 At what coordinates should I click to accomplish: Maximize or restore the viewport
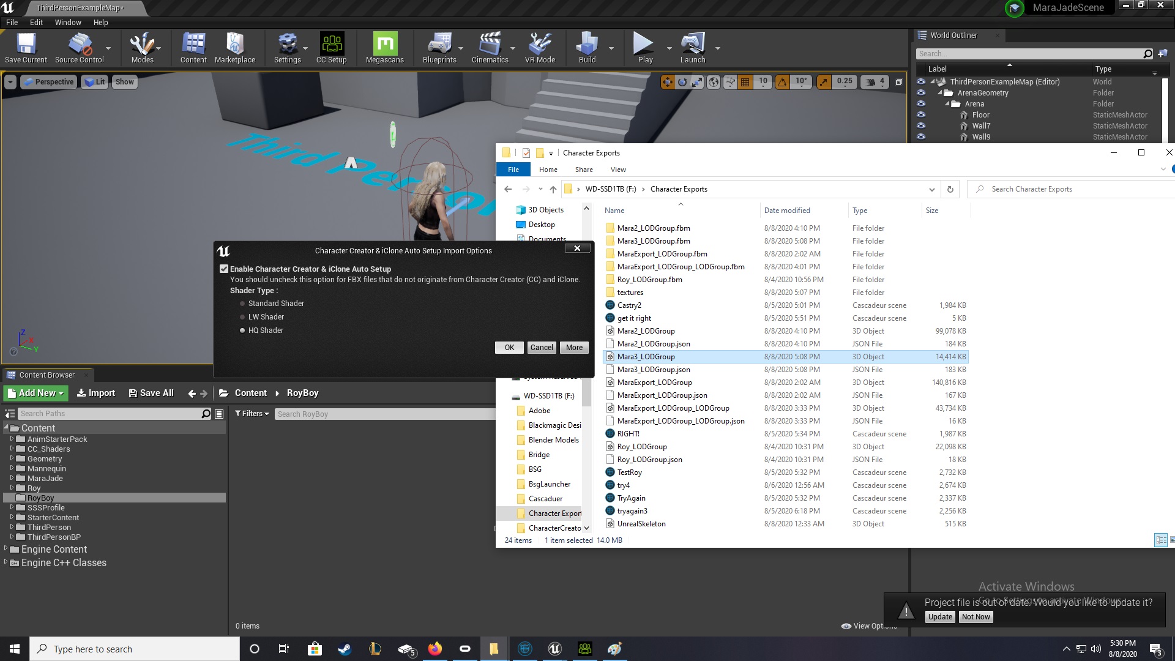click(x=899, y=81)
